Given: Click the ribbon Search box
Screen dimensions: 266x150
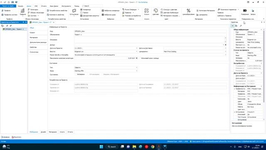Looking at the screenshot, I should [x=92, y=6].
